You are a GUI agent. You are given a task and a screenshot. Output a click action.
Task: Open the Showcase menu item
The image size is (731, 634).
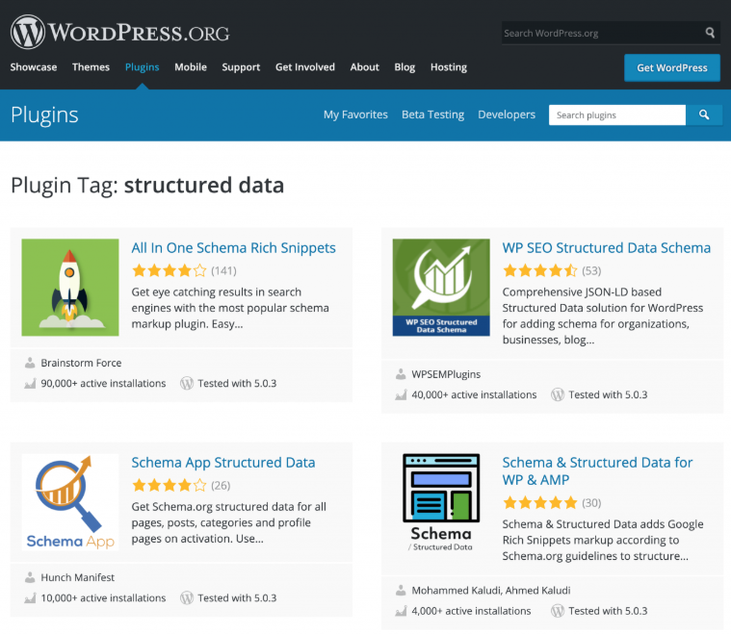34,67
